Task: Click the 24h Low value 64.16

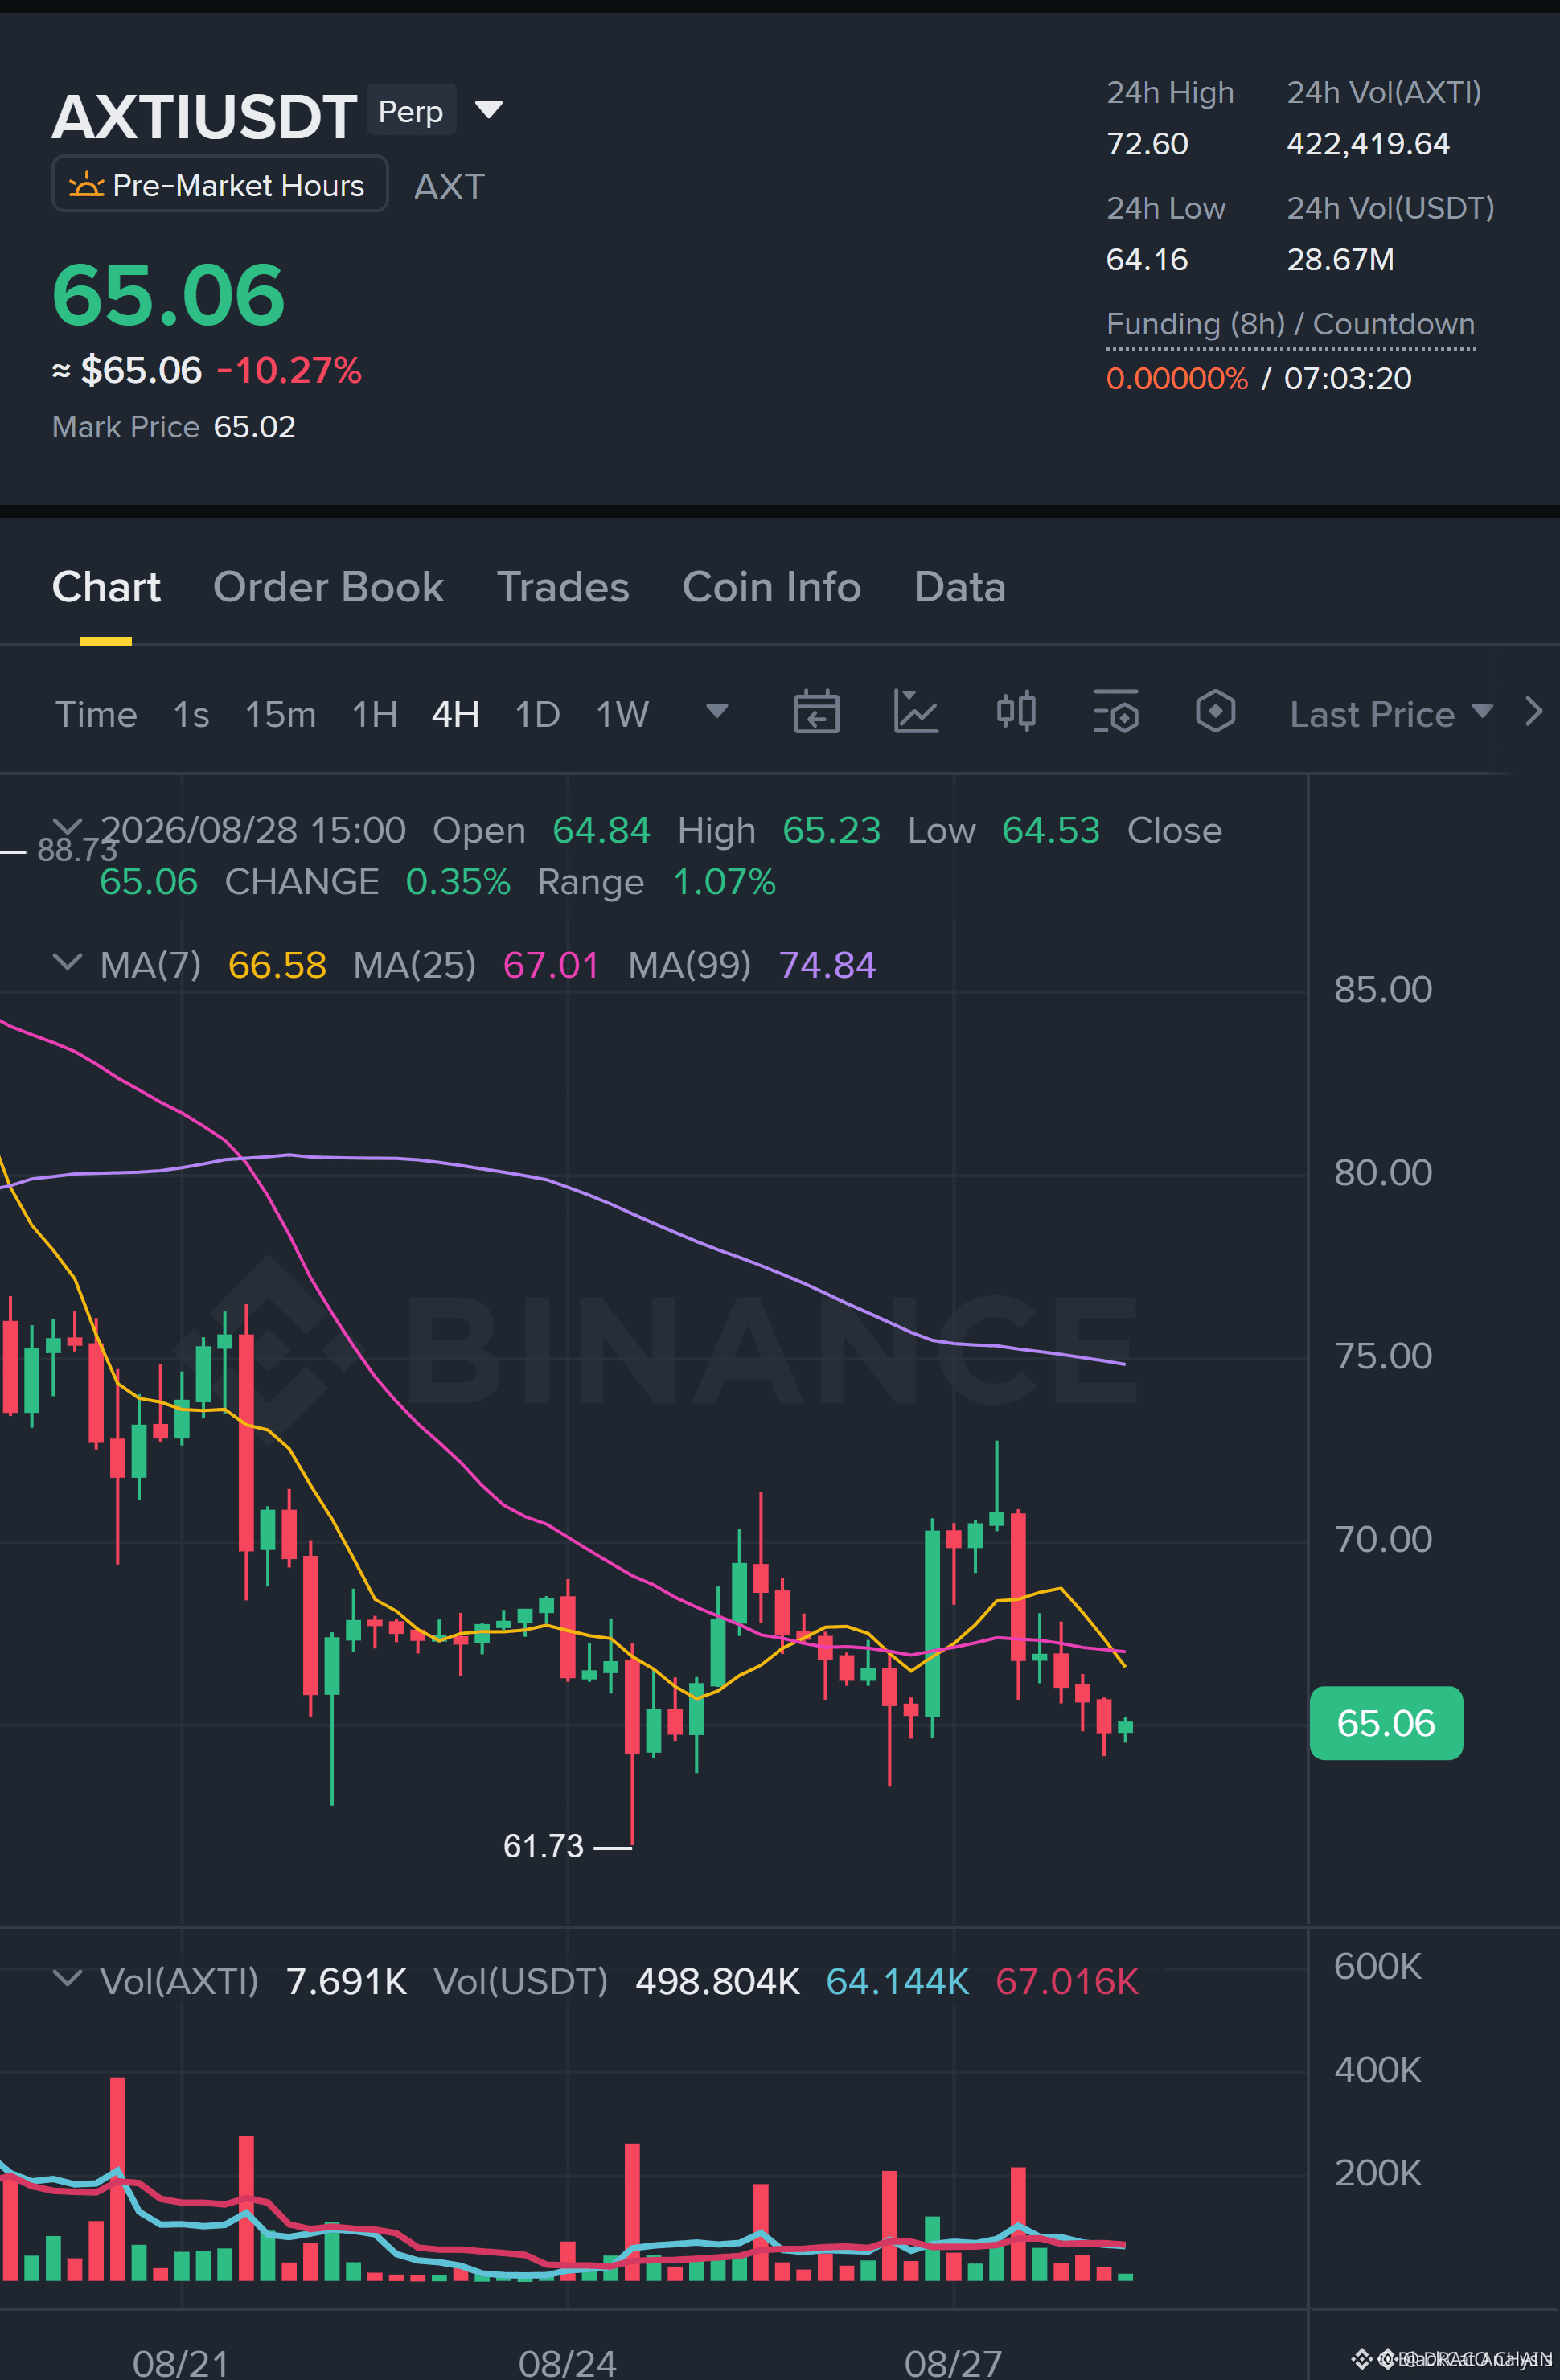Action: pyautogui.click(x=1147, y=260)
